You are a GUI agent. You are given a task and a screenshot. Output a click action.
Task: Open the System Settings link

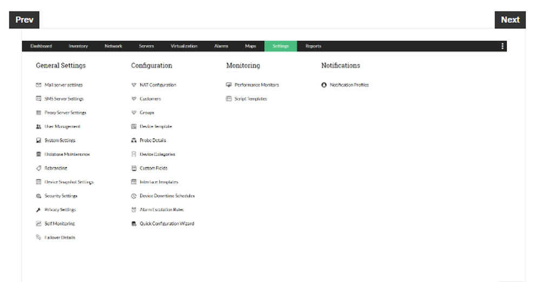click(60, 140)
